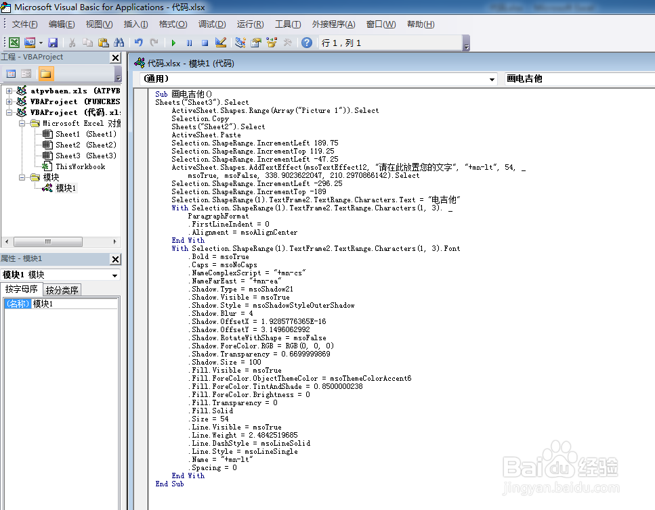Open Object Browser toolbar icon

(272, 43)
